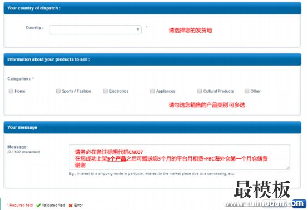Click inside the Message text area
This screenshot has height=210, width=308.
click(180, 157)
